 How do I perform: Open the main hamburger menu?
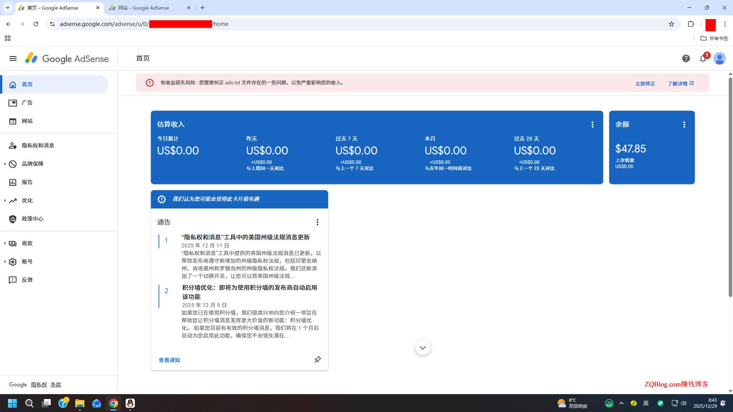click(13, 58)
